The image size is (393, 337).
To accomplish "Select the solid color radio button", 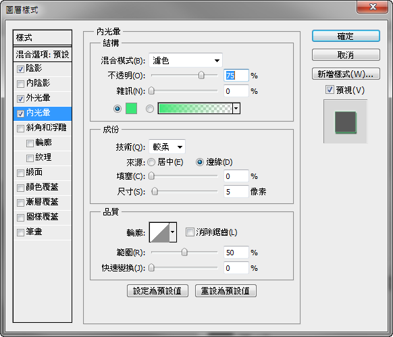I will click(x=117, y=109).
